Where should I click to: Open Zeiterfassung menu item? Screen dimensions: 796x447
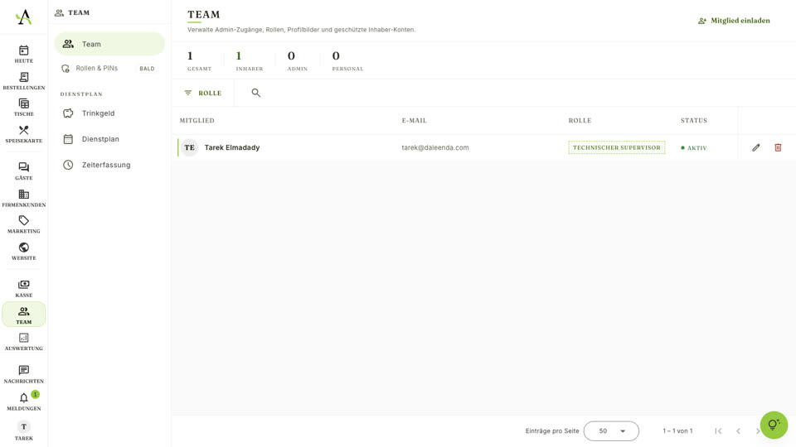coord(109,165)
